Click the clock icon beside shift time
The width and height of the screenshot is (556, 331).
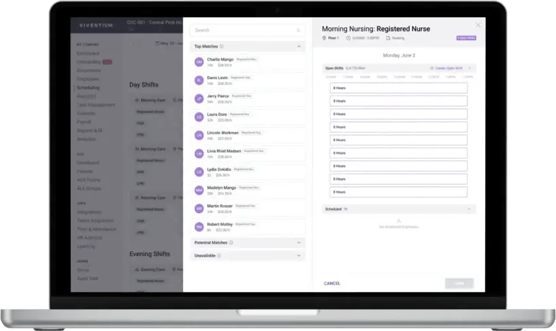pyautogui.click(x=348, y=38)
